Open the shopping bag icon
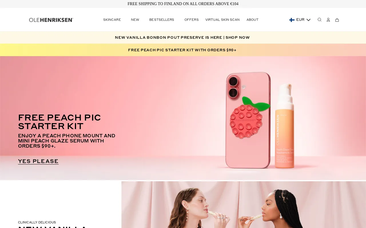 click(x=337, y=20)
